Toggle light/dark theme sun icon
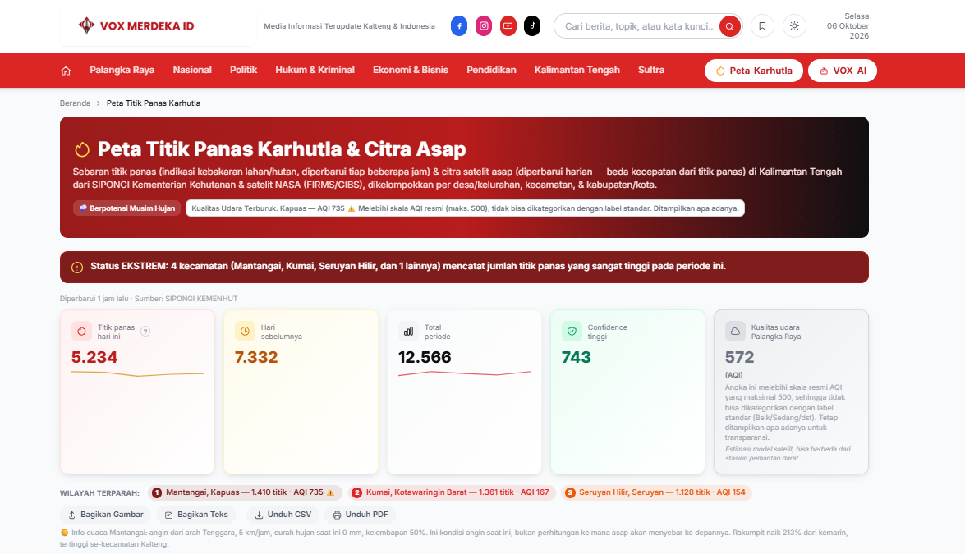 click(794, 25)
